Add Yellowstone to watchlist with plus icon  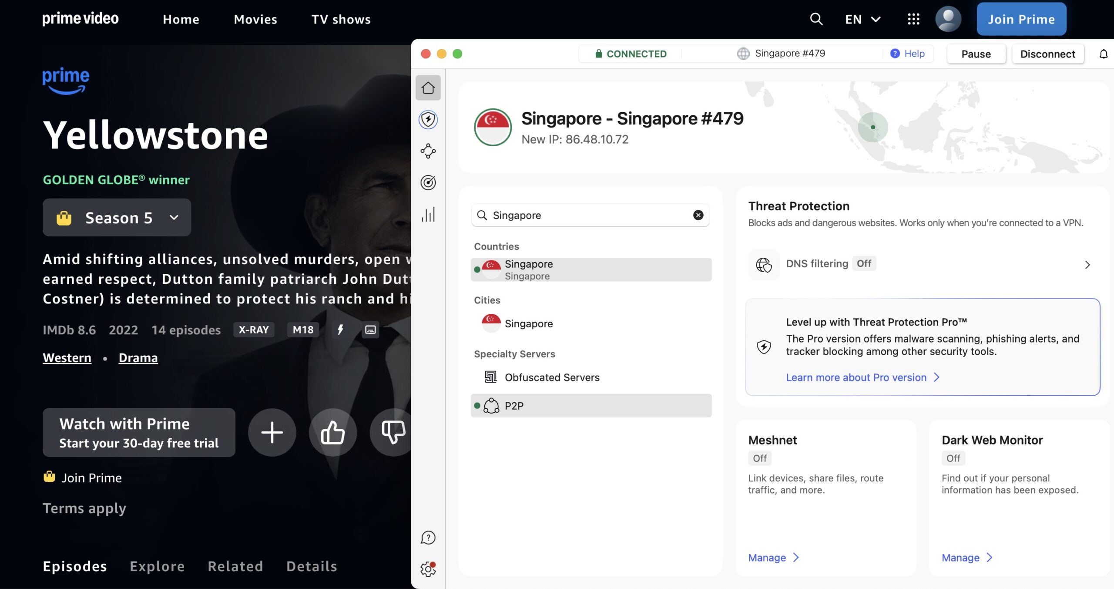click(272, 432)
